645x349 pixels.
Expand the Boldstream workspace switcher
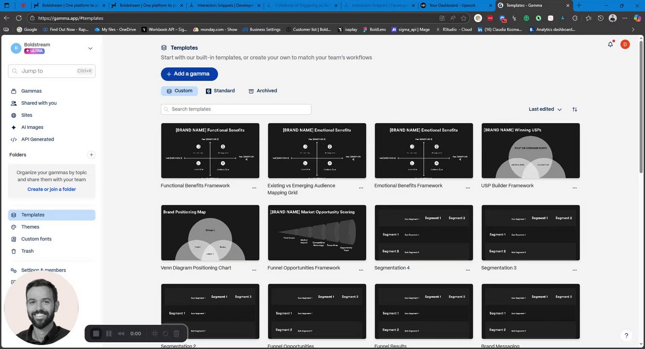pos(90,48)
